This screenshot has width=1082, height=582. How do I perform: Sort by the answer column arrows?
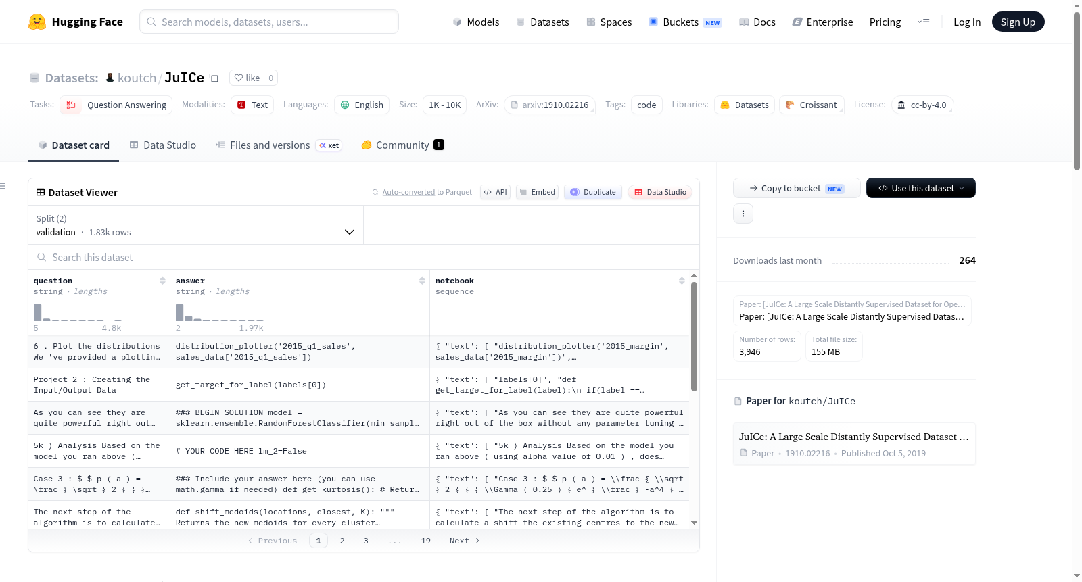[422, 281]
